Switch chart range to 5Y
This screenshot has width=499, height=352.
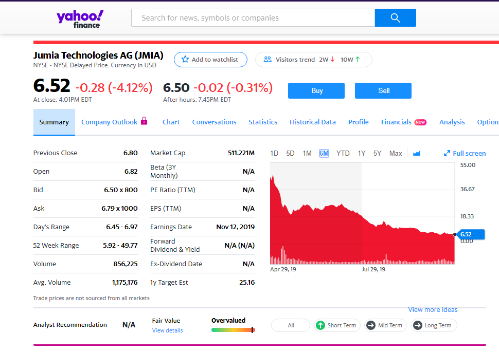click(x=377, y=153)
